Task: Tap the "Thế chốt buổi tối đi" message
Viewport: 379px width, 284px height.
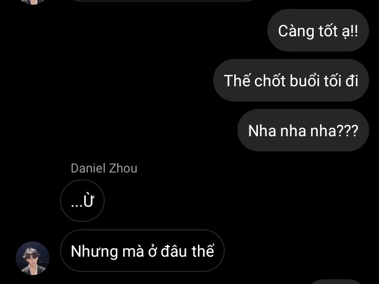Action: [291, 80]
